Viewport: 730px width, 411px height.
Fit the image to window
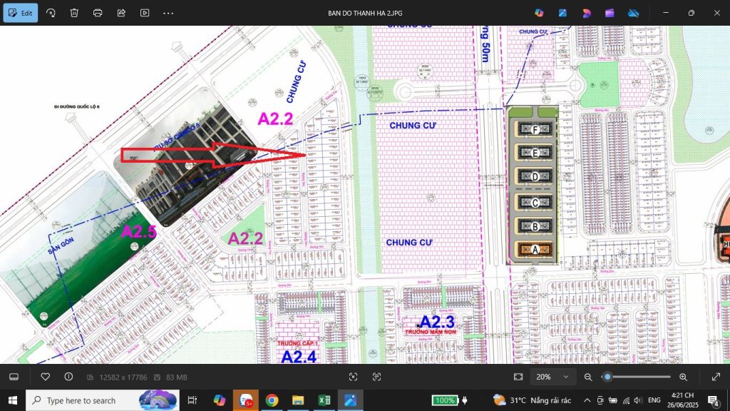(x=518, y=377)
